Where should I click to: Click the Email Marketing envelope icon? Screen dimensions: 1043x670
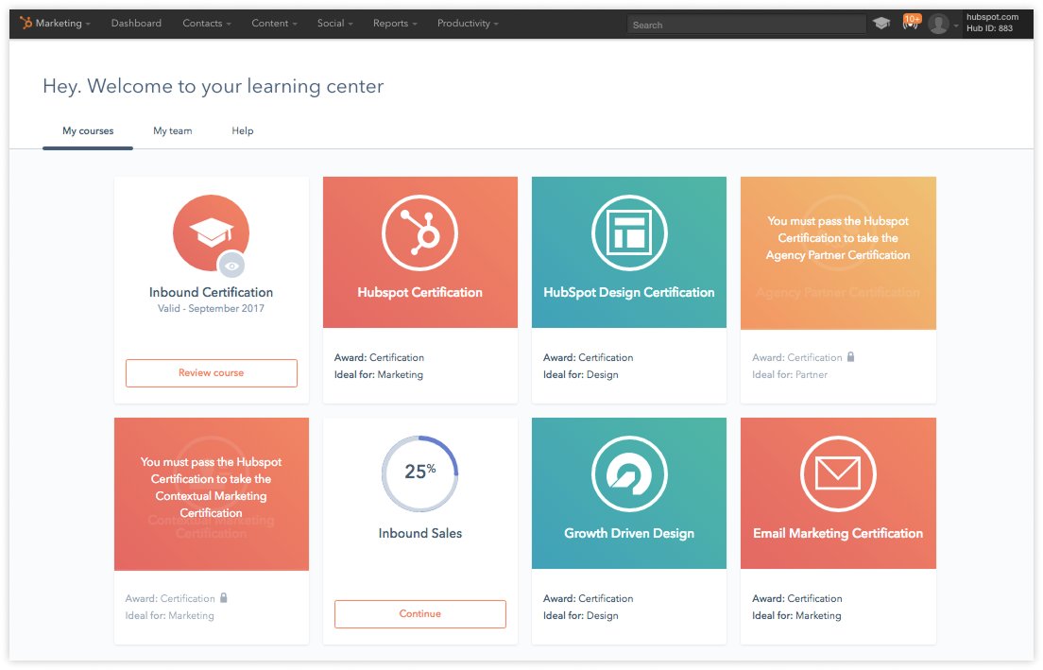838,474
